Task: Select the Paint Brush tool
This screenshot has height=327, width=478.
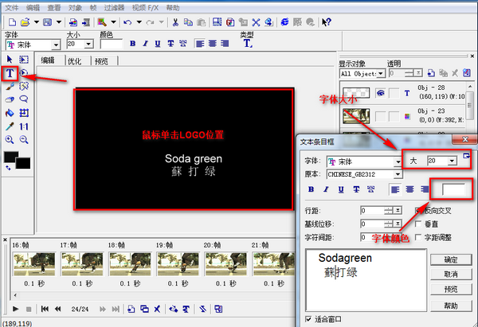Action: [10, 87]
